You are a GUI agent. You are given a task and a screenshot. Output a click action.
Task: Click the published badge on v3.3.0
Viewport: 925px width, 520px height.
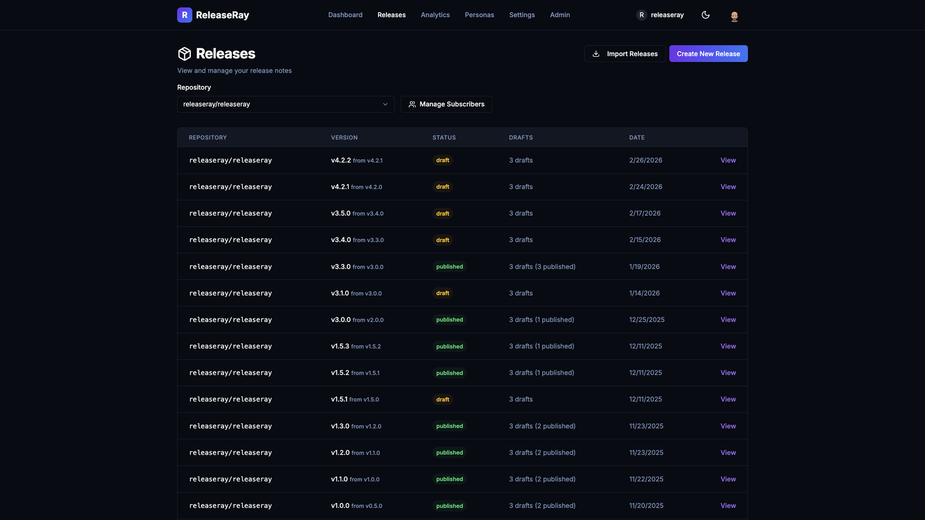pos(449,266)
